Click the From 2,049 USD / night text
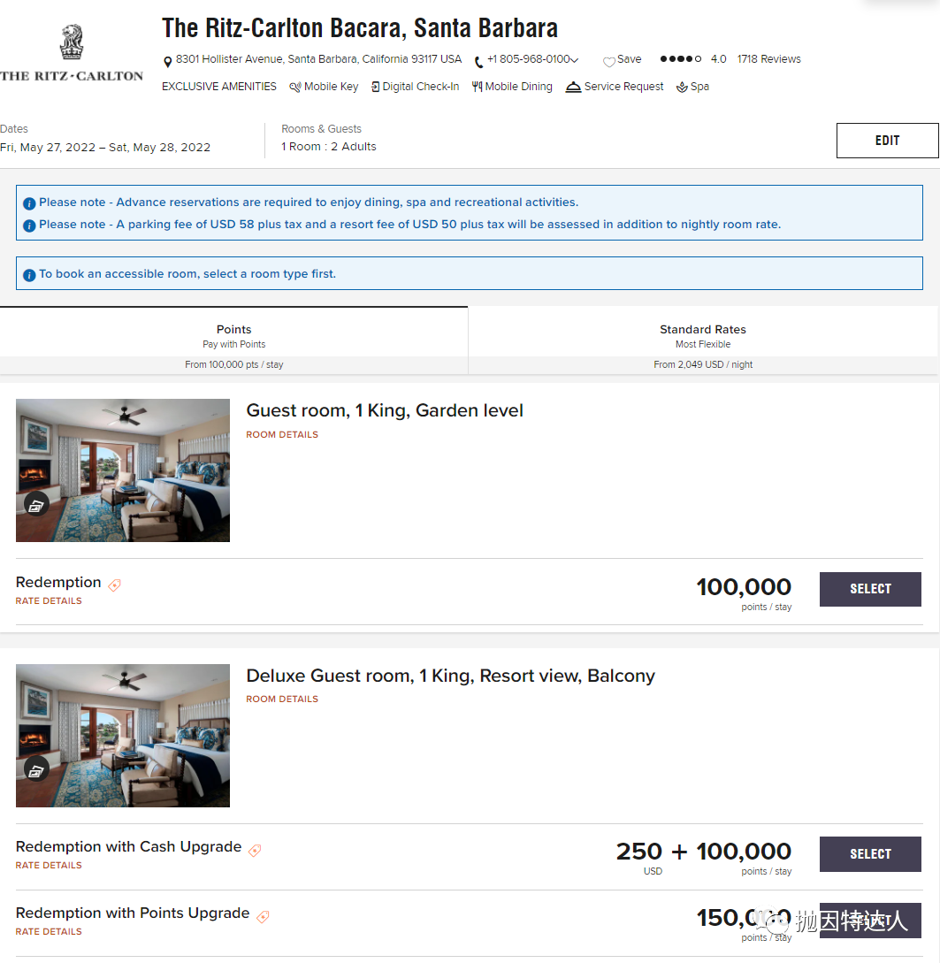This screenshot has height=963, width=940. point(703,365)
